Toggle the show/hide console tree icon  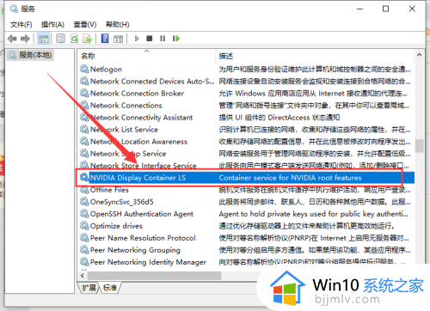click(43, 39)
